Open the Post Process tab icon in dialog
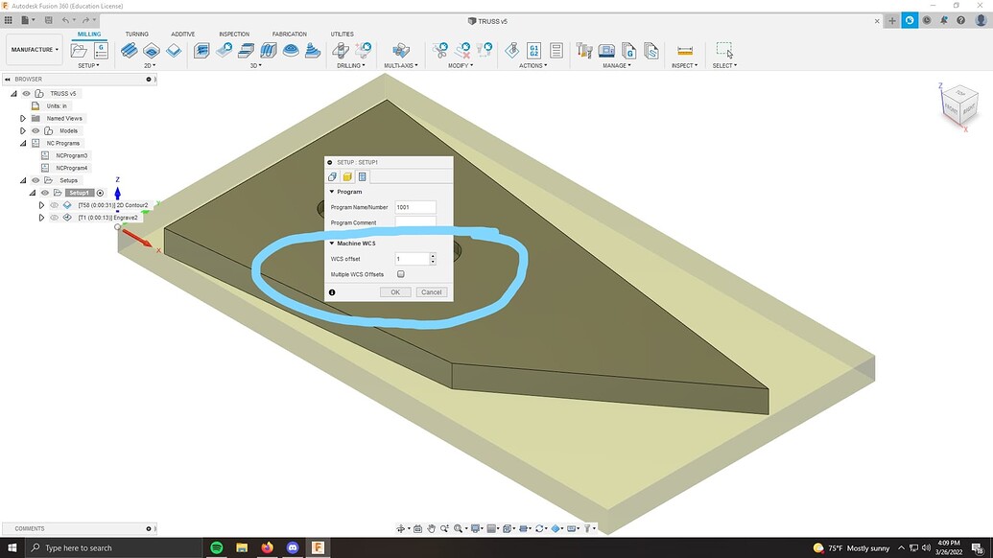This screenshot has height=558, width=993. coord(363,177)
